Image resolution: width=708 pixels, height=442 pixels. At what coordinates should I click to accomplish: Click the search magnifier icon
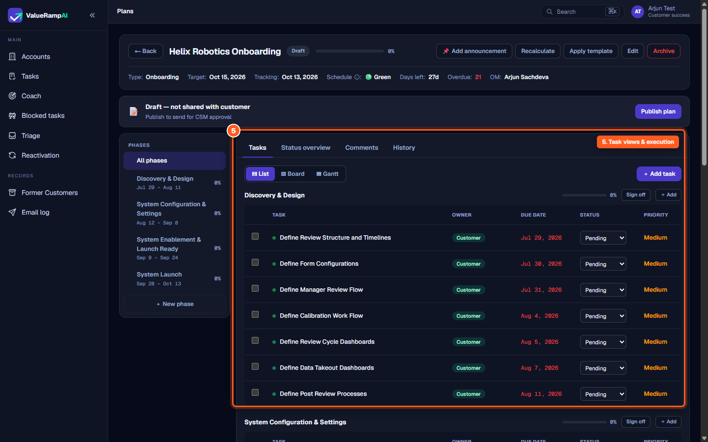pyautogui.click(x=550, y=12)
